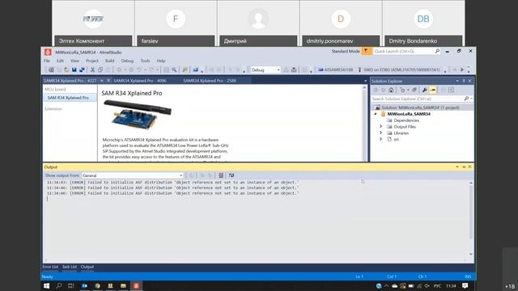The width and height of the screenshot is (518, 291).
Task: Click the Open File folder icon
Action: (x=66, y=70)
